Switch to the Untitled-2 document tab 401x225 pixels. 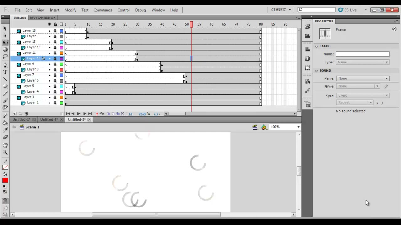[x=49, y=120]
